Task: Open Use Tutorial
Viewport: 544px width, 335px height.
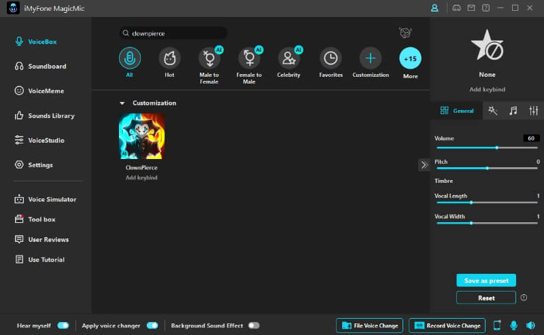Action: (39, 260)
